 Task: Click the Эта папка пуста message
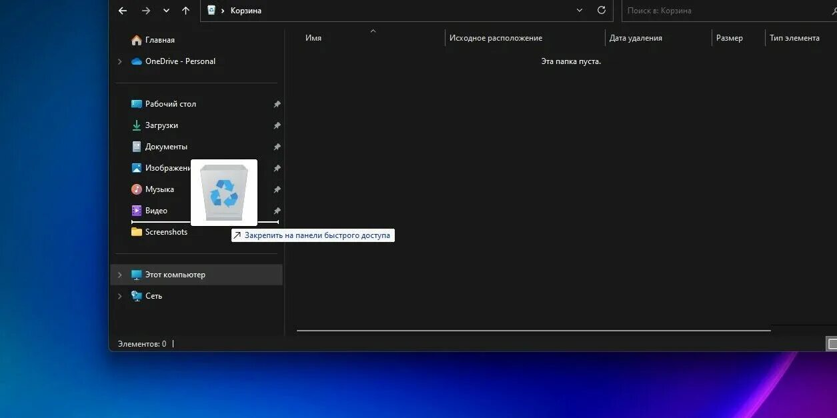click(571, 61)
